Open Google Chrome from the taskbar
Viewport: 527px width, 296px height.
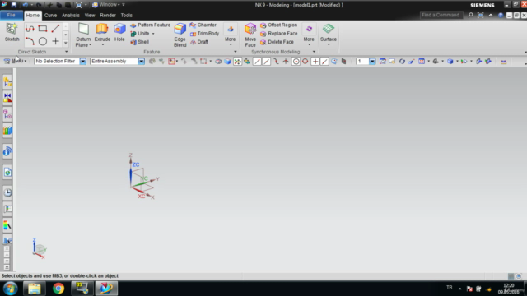[x=58, y=289]
